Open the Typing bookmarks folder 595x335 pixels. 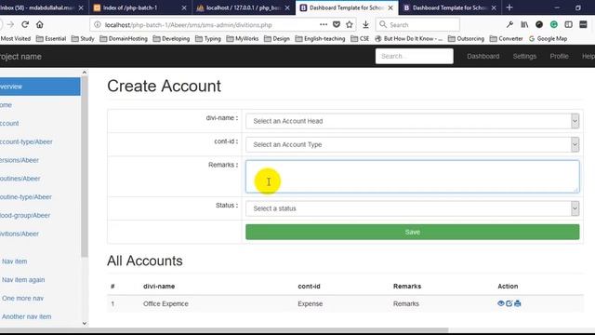[x=208, y=39]
